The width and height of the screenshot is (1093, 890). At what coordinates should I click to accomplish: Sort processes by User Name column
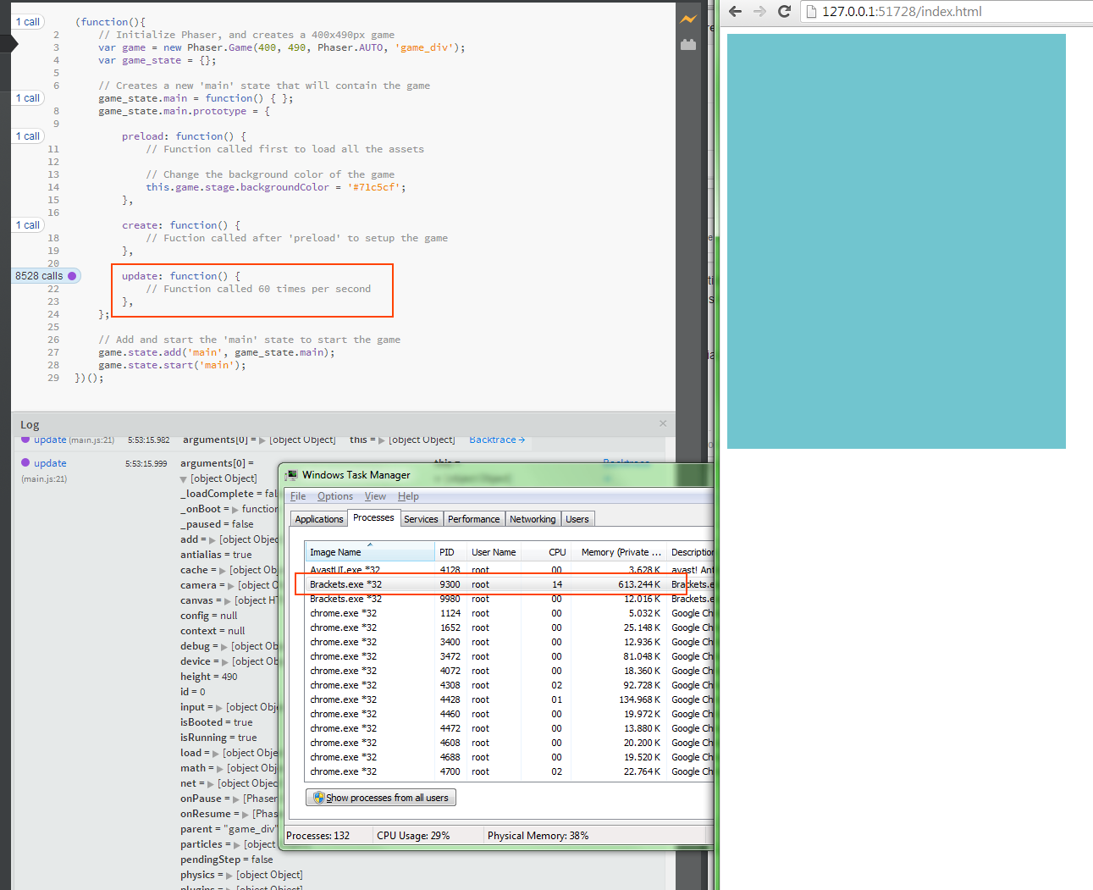494,552
